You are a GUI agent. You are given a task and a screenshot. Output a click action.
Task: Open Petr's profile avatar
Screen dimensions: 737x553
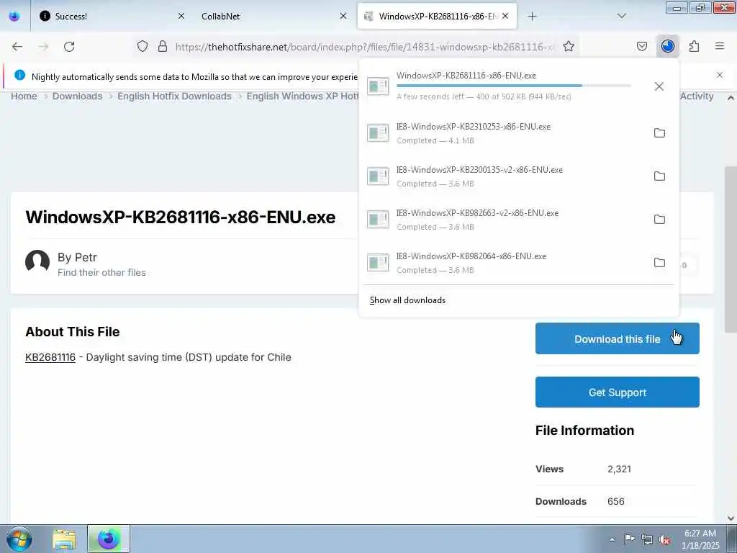point(37,262)
